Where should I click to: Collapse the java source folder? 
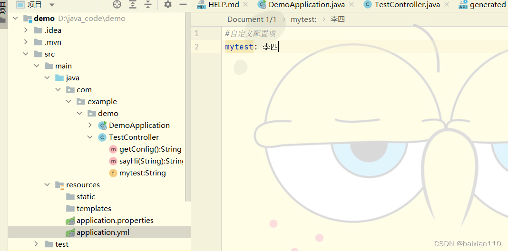[47, 78]
